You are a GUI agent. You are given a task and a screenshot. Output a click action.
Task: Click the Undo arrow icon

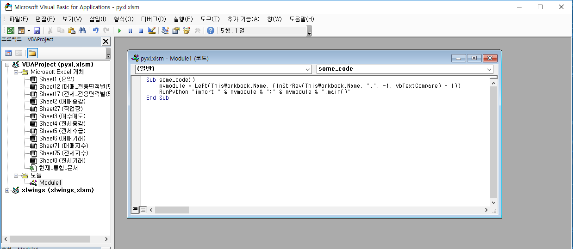96,30
